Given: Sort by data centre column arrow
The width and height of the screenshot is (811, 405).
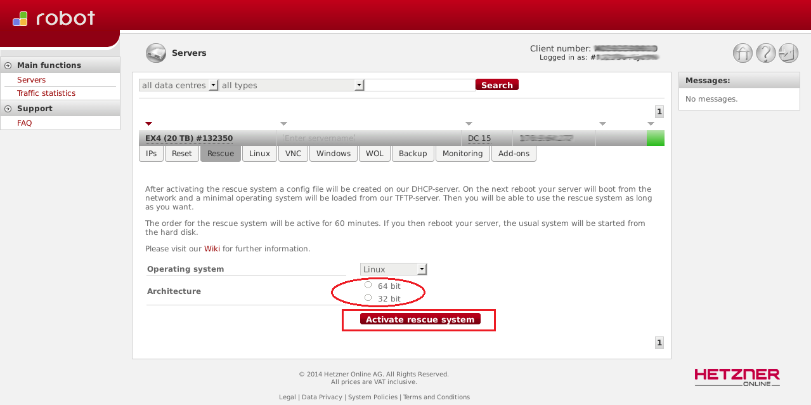Looking at the screenshot, I should tap(469, 123).
